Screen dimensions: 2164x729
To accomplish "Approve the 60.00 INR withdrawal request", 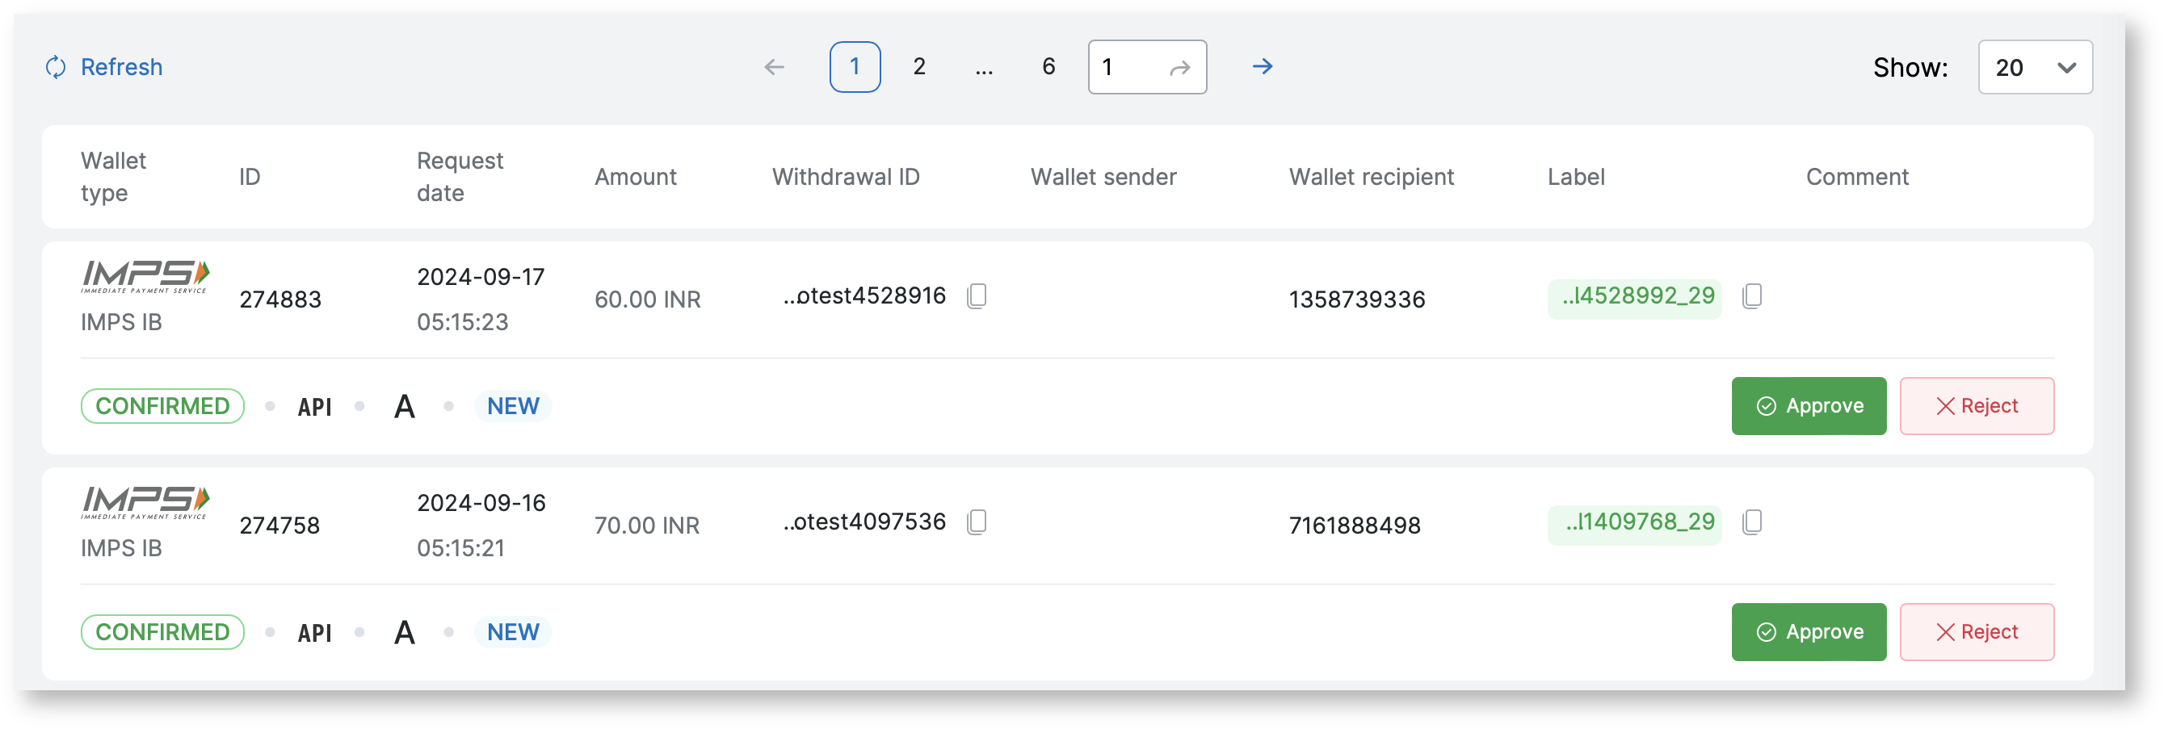I will click(x=1808, y=405).
